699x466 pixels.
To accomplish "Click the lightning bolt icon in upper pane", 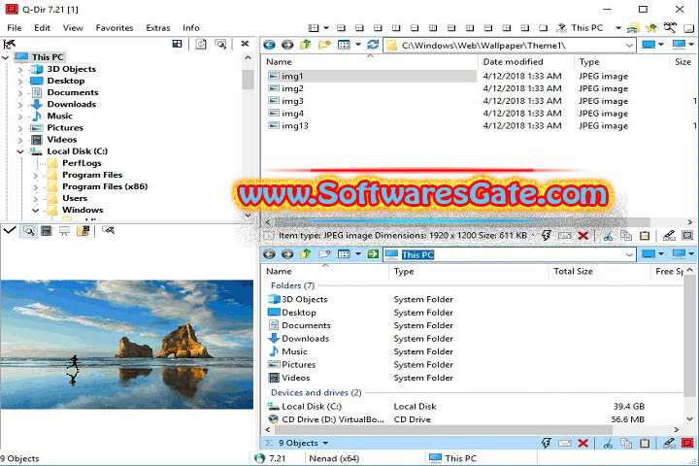I will pyautogui.click(x=546, y=236).
